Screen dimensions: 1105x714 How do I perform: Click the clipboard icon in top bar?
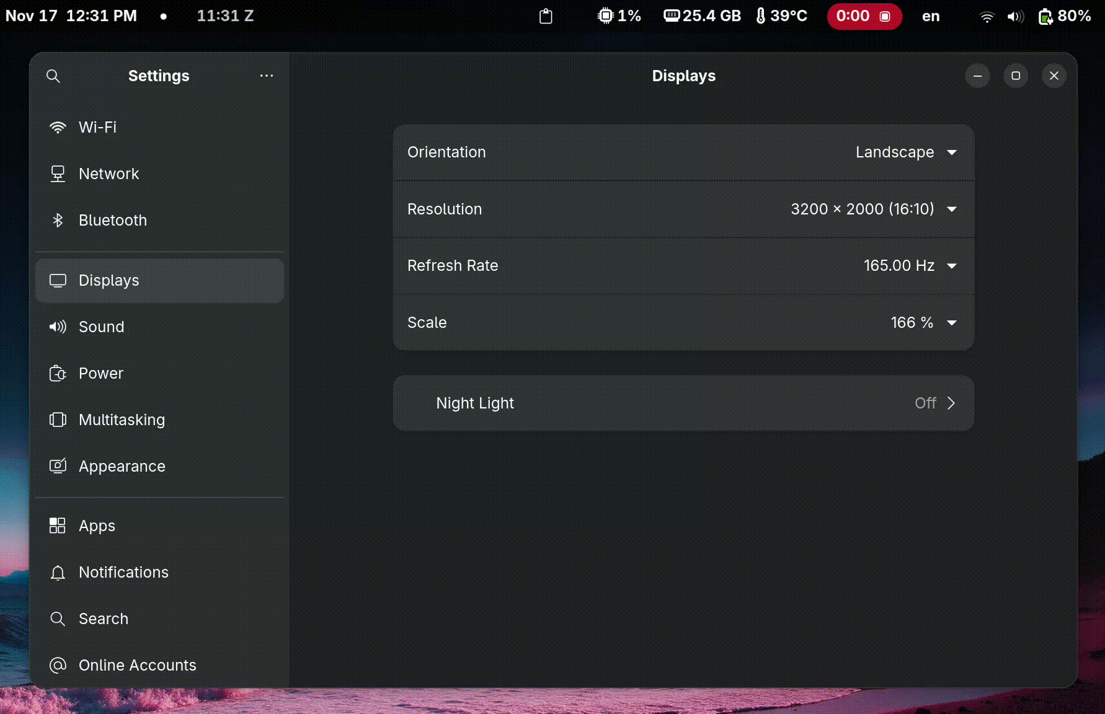tap(546, 16)
